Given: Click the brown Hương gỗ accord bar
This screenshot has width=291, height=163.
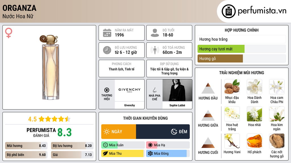Looking at the screenshot, I should point(220,59).
